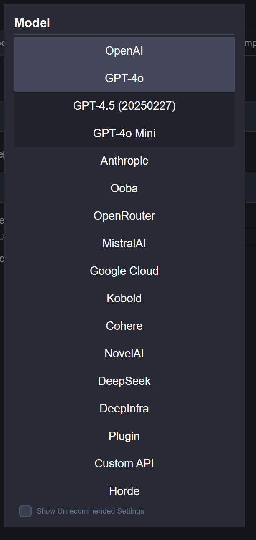Expand OpenRouter model options
The height and width of the screenshot is (540, 256).
(x=124, y=216)
